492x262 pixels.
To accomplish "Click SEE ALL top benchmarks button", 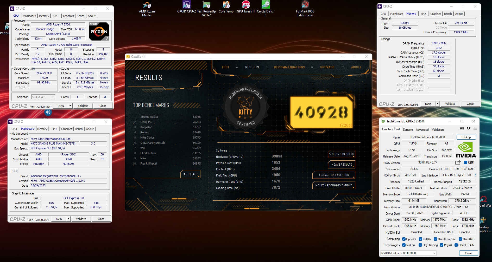I will click(190, 174).
